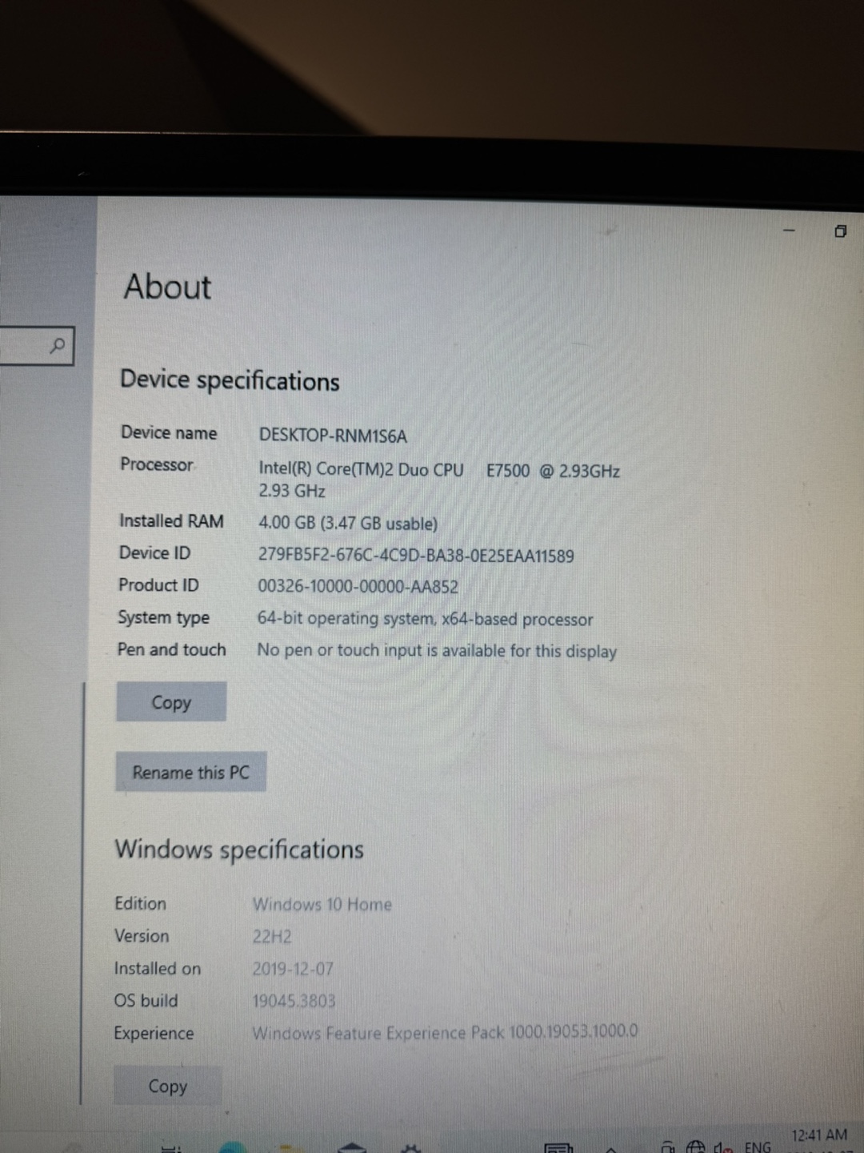Image resolution: width=864 pixels, height=1153 pixels.
Task: Select Product ID 00326-10000-00000-AA852
Action: click(x=358, y=587)
